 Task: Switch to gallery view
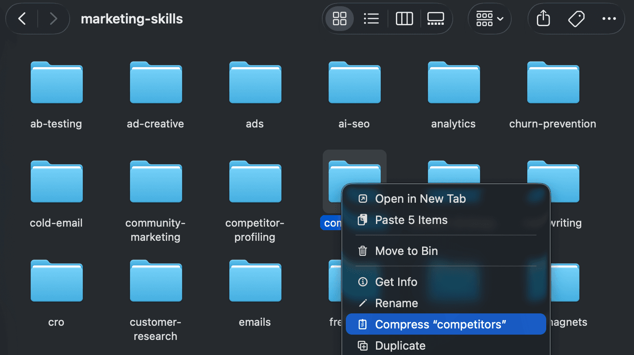[436, 19]
